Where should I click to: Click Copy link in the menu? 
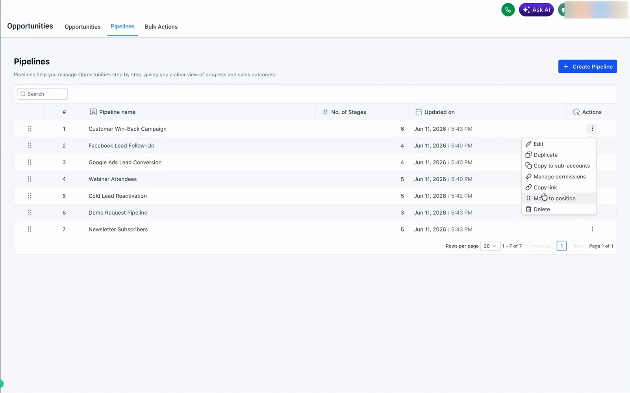(x=559, y=187)
